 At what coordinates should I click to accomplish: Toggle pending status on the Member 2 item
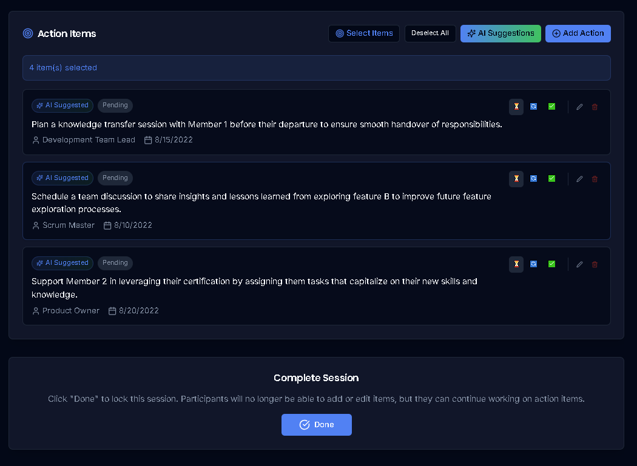click(x=516, y=264)
